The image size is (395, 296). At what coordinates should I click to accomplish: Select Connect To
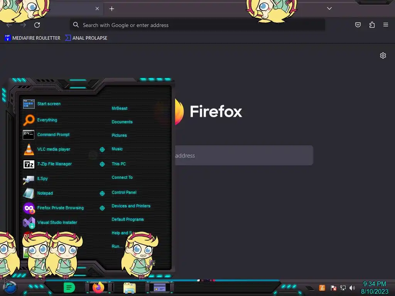point(122,177)
